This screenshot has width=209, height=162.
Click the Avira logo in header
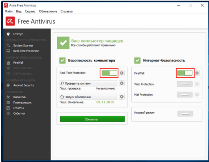tap(10, 21)
